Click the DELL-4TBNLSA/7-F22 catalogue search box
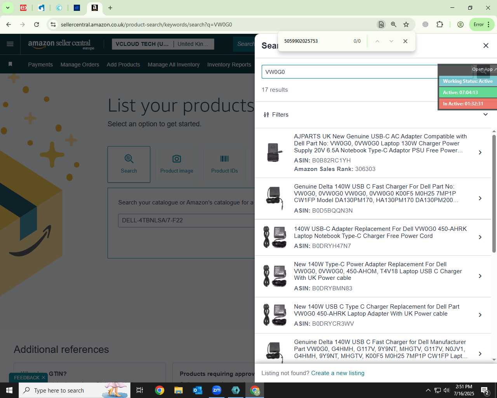 pos(186,220)
